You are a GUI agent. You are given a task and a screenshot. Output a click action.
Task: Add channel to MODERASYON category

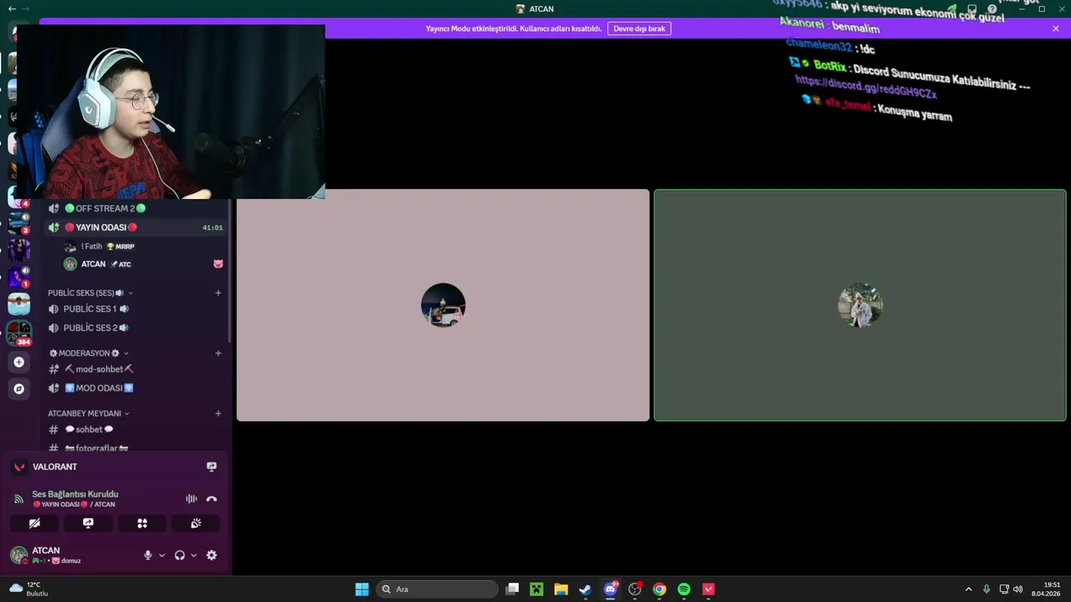point(218,354)
